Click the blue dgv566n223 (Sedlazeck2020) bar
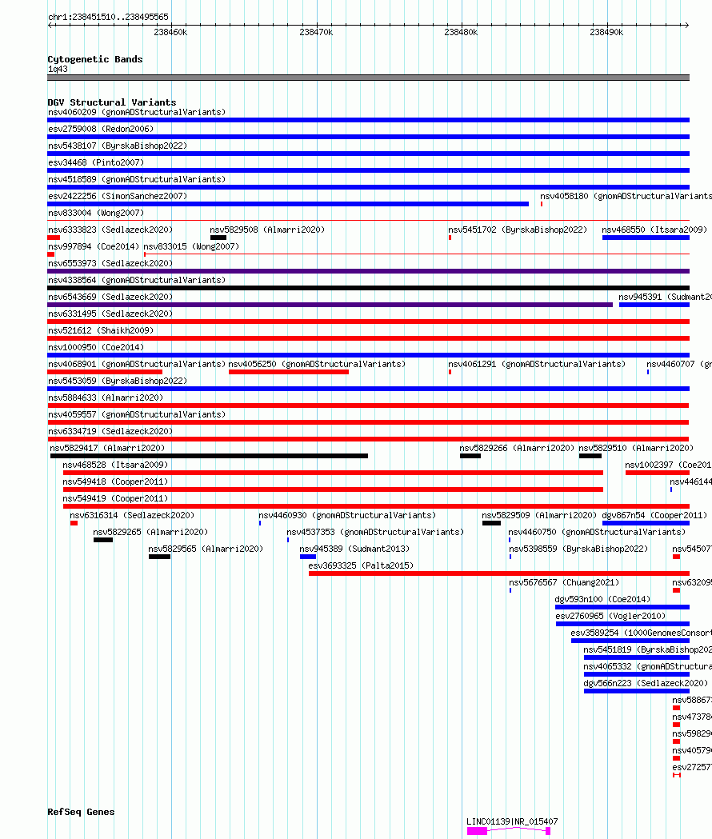Viewport: 712px width, 839px height. [x=637, y=691]
